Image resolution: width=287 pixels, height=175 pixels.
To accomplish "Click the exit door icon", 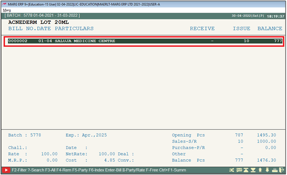I will click(x=282, y=170).
